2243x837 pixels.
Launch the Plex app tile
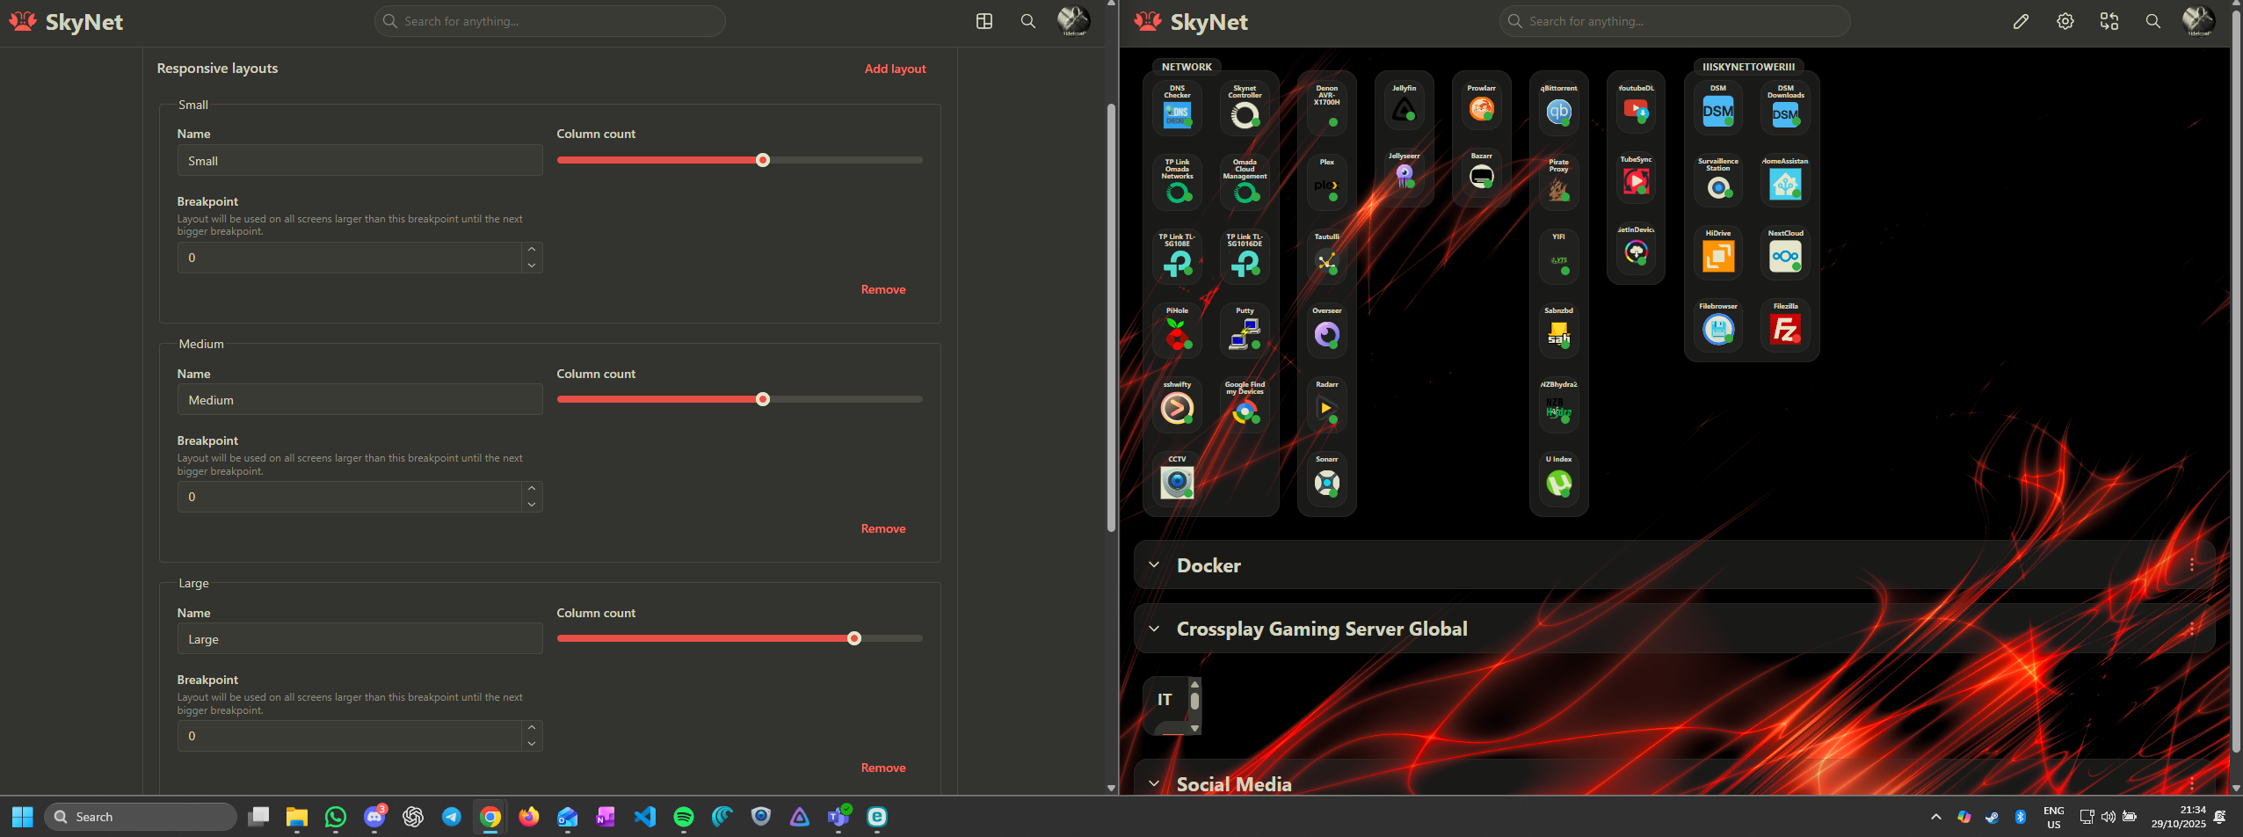point(1326,182)
